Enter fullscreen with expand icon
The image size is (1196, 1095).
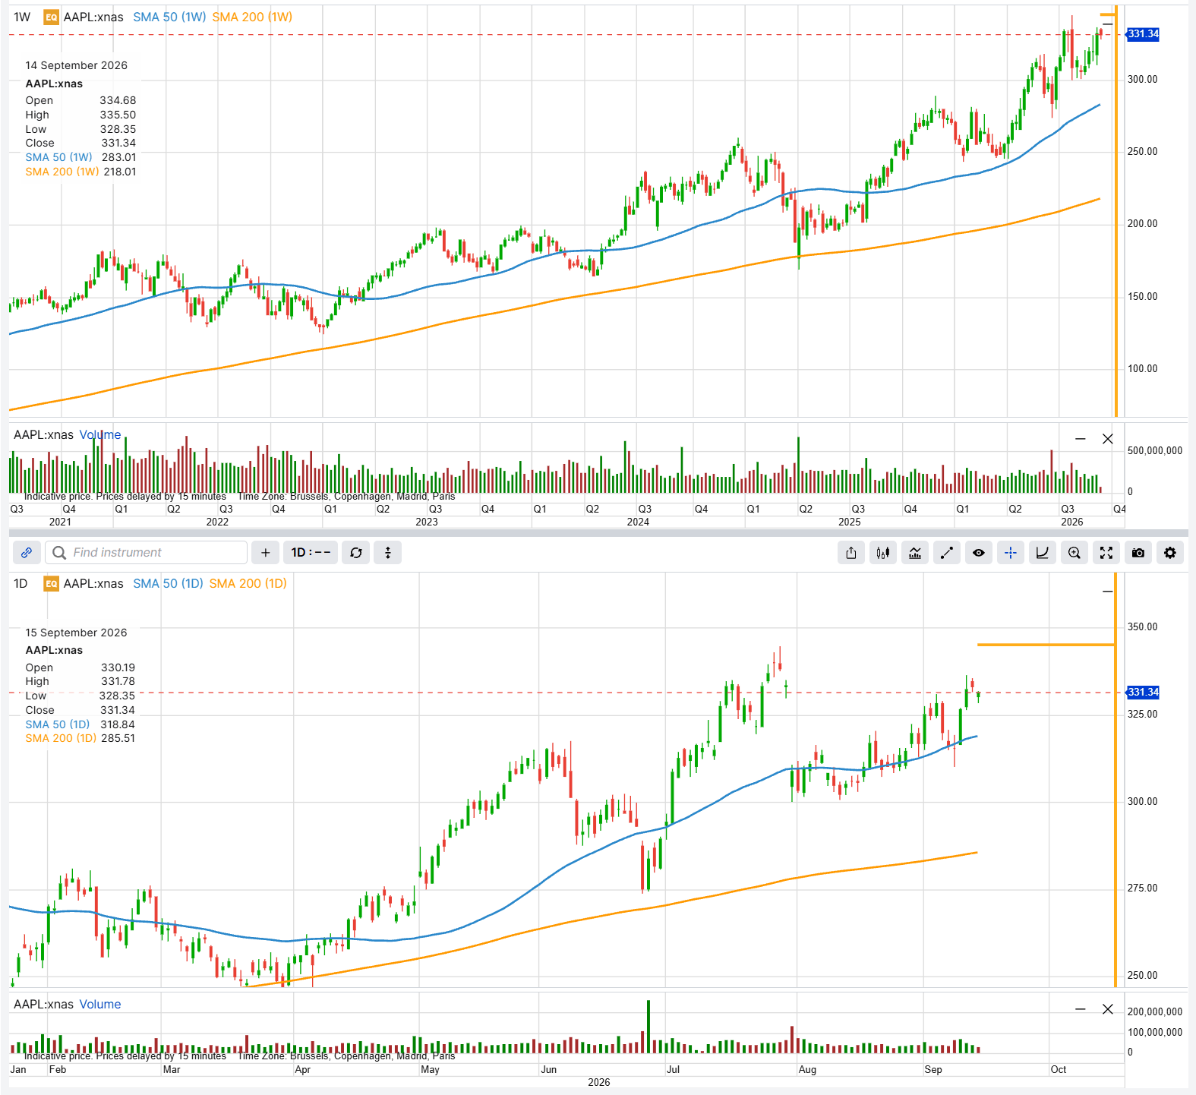(x=1106, y=553)
